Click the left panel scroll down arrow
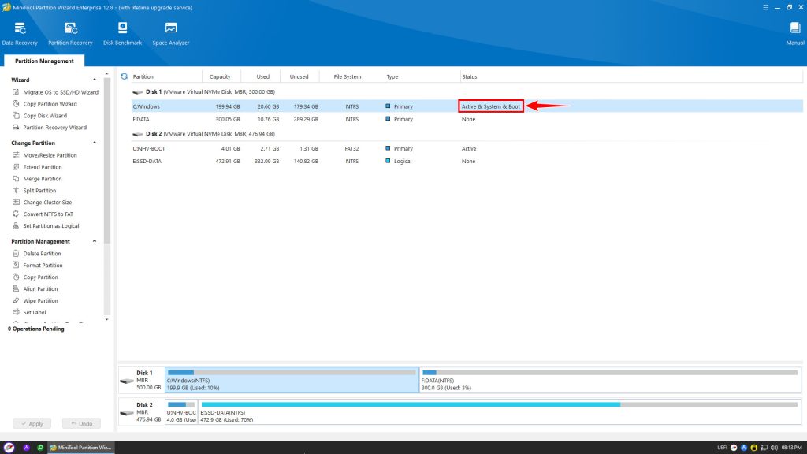The height and width of the screenshot is (454, 807). 106,320
